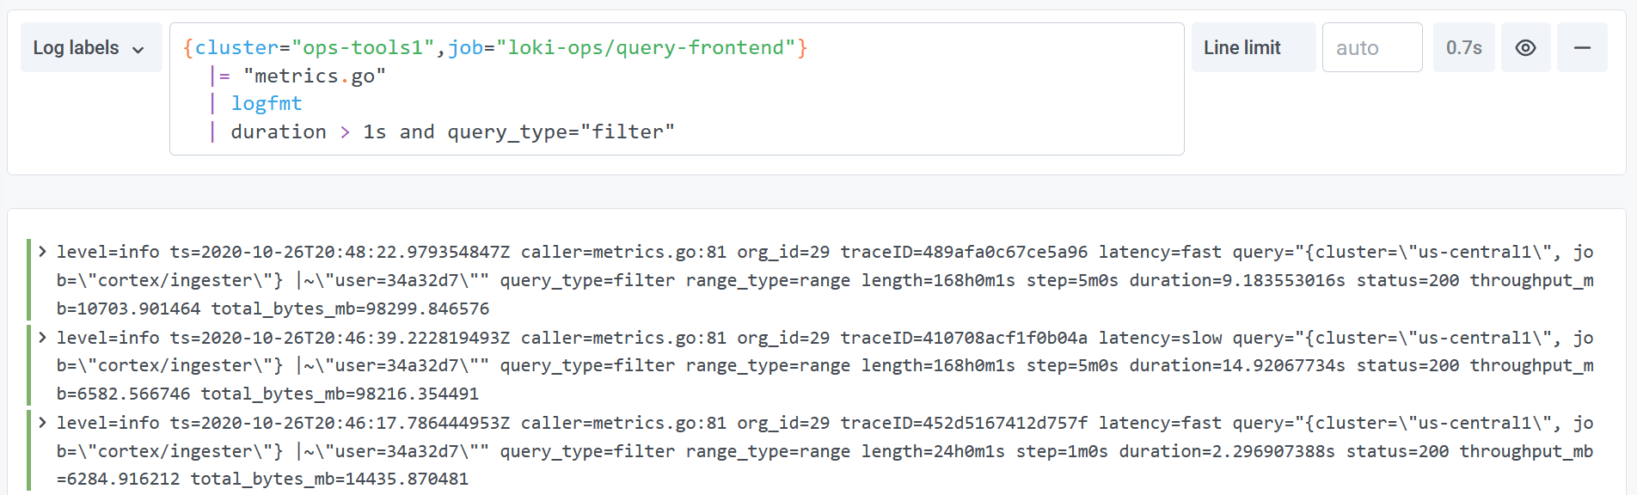Click green level bar of latency=slow log row
This screenshot has height=495, width=1637.
[29, 365]
